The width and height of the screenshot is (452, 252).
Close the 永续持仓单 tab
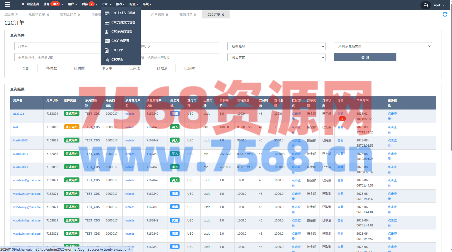pyautogui.click(x=48, y=15)
